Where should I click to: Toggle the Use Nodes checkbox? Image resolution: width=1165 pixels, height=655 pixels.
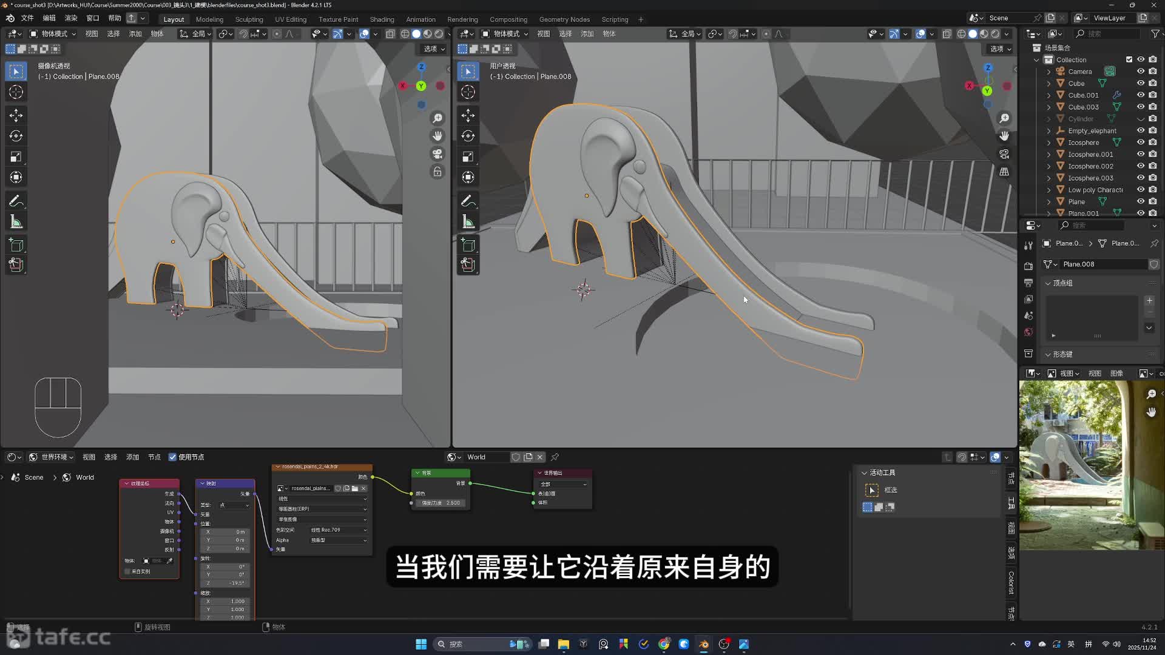click(x=173, y=457)
